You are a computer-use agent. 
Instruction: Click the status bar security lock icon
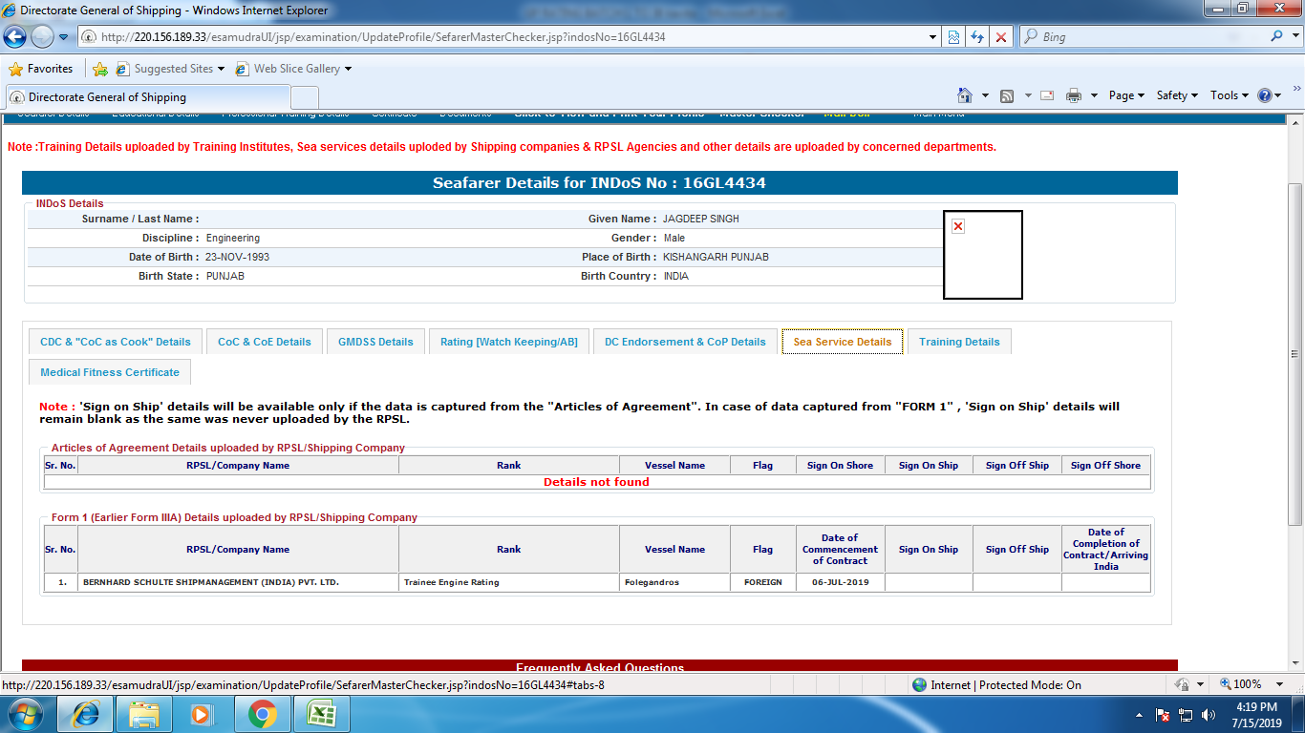pos(1182,684)
